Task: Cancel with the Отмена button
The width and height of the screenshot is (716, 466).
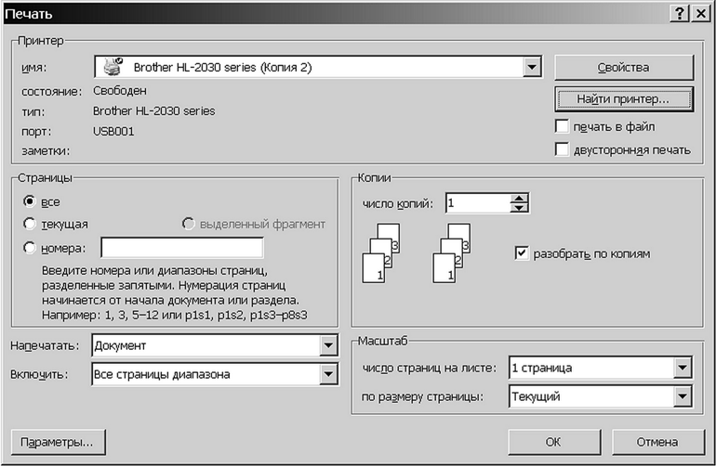Action: pyautogui.click(x=657, y=442)
